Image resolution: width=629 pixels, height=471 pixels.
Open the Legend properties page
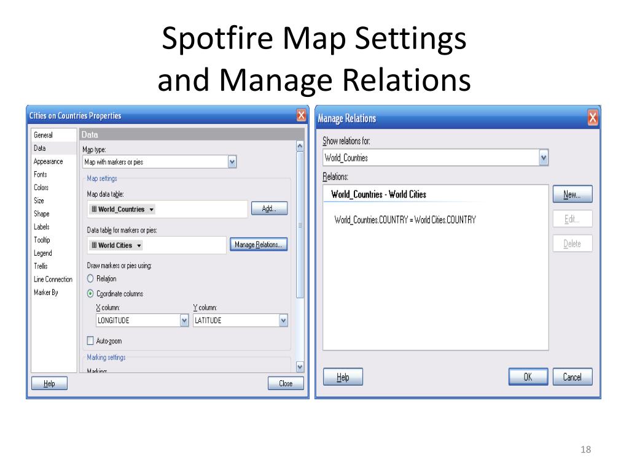42,253
